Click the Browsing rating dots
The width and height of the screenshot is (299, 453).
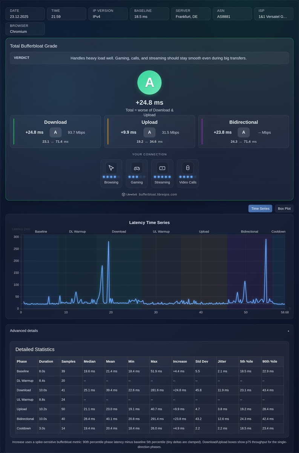(x=111, y=177)
